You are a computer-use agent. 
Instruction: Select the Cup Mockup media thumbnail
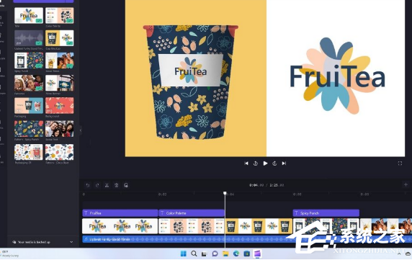click(60, 38)
